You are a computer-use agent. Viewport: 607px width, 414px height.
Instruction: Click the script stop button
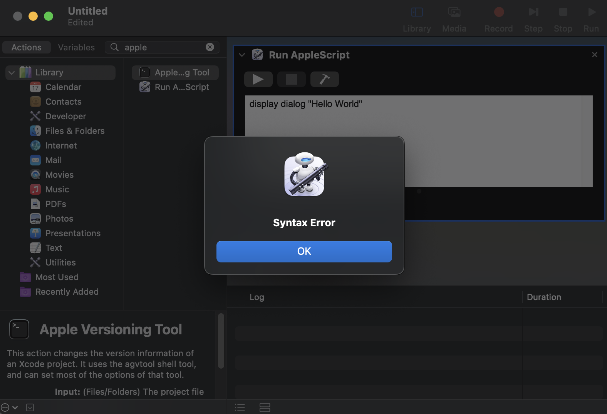coord(292,79)
